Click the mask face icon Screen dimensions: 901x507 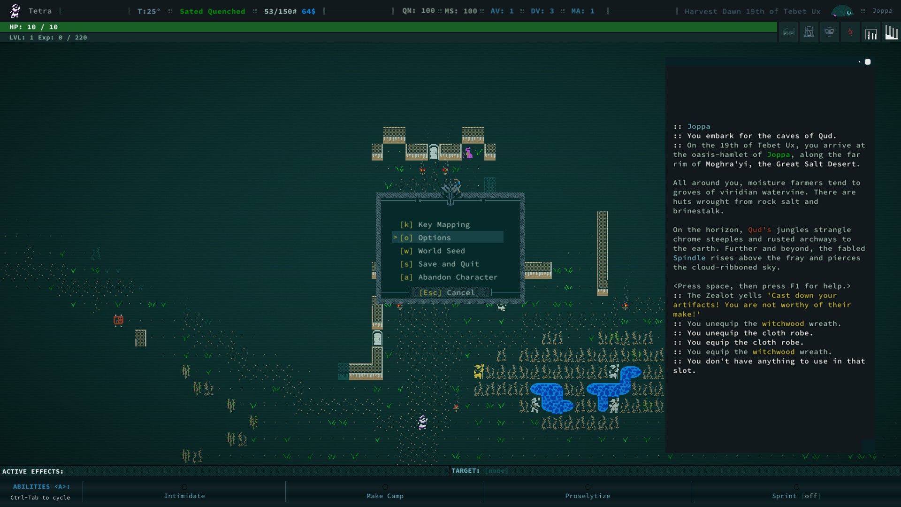click(829, 32)
